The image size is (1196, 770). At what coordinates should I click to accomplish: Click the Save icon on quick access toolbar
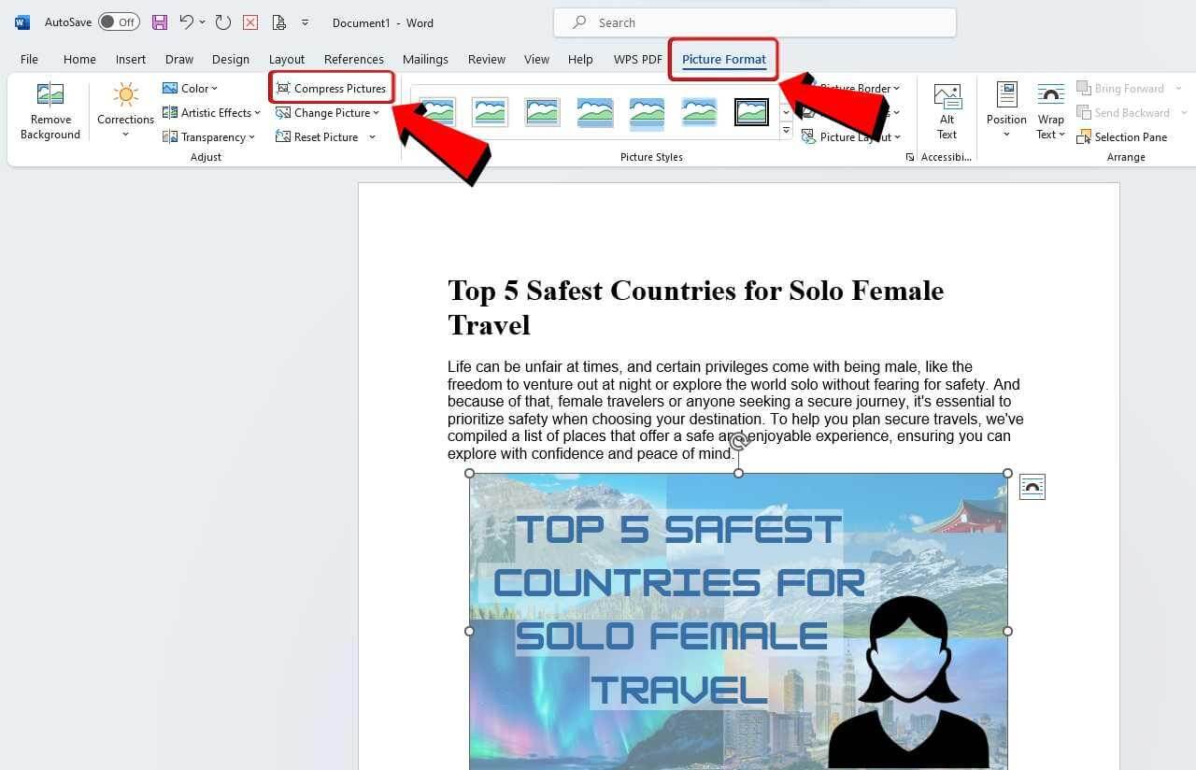(159, 21)
